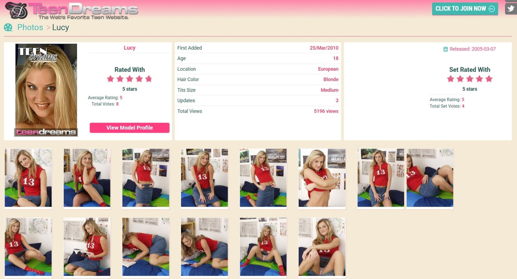Click the 5196 views value
Screen dimensions: 517x279
[326, 111]
